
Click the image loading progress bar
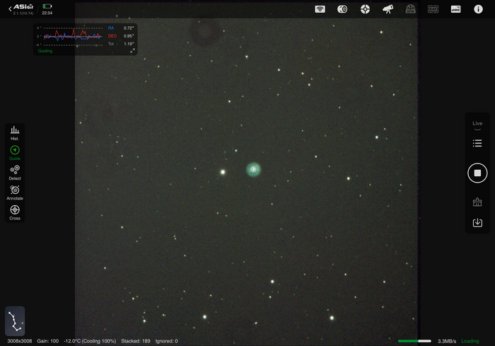414,341
